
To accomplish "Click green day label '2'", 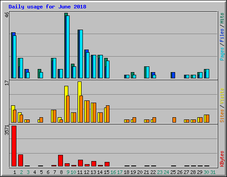I will coord(21,172).
